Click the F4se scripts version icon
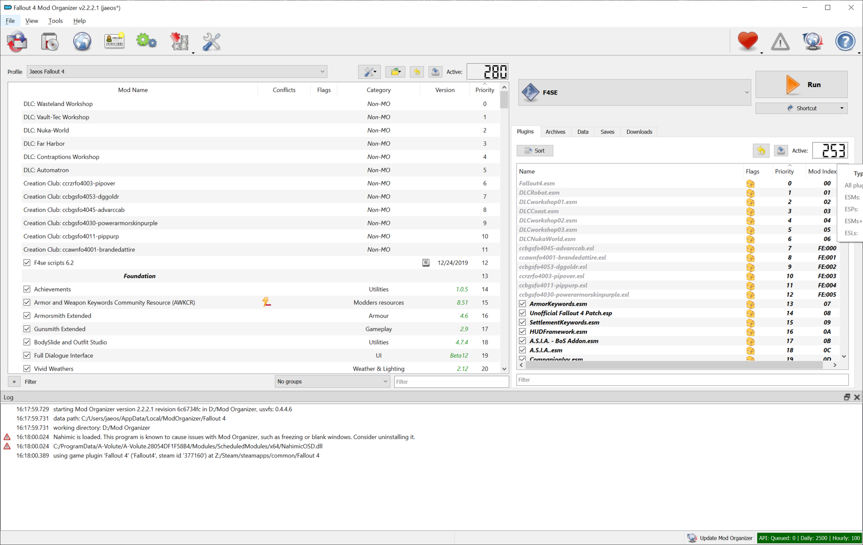 [426, 263]
